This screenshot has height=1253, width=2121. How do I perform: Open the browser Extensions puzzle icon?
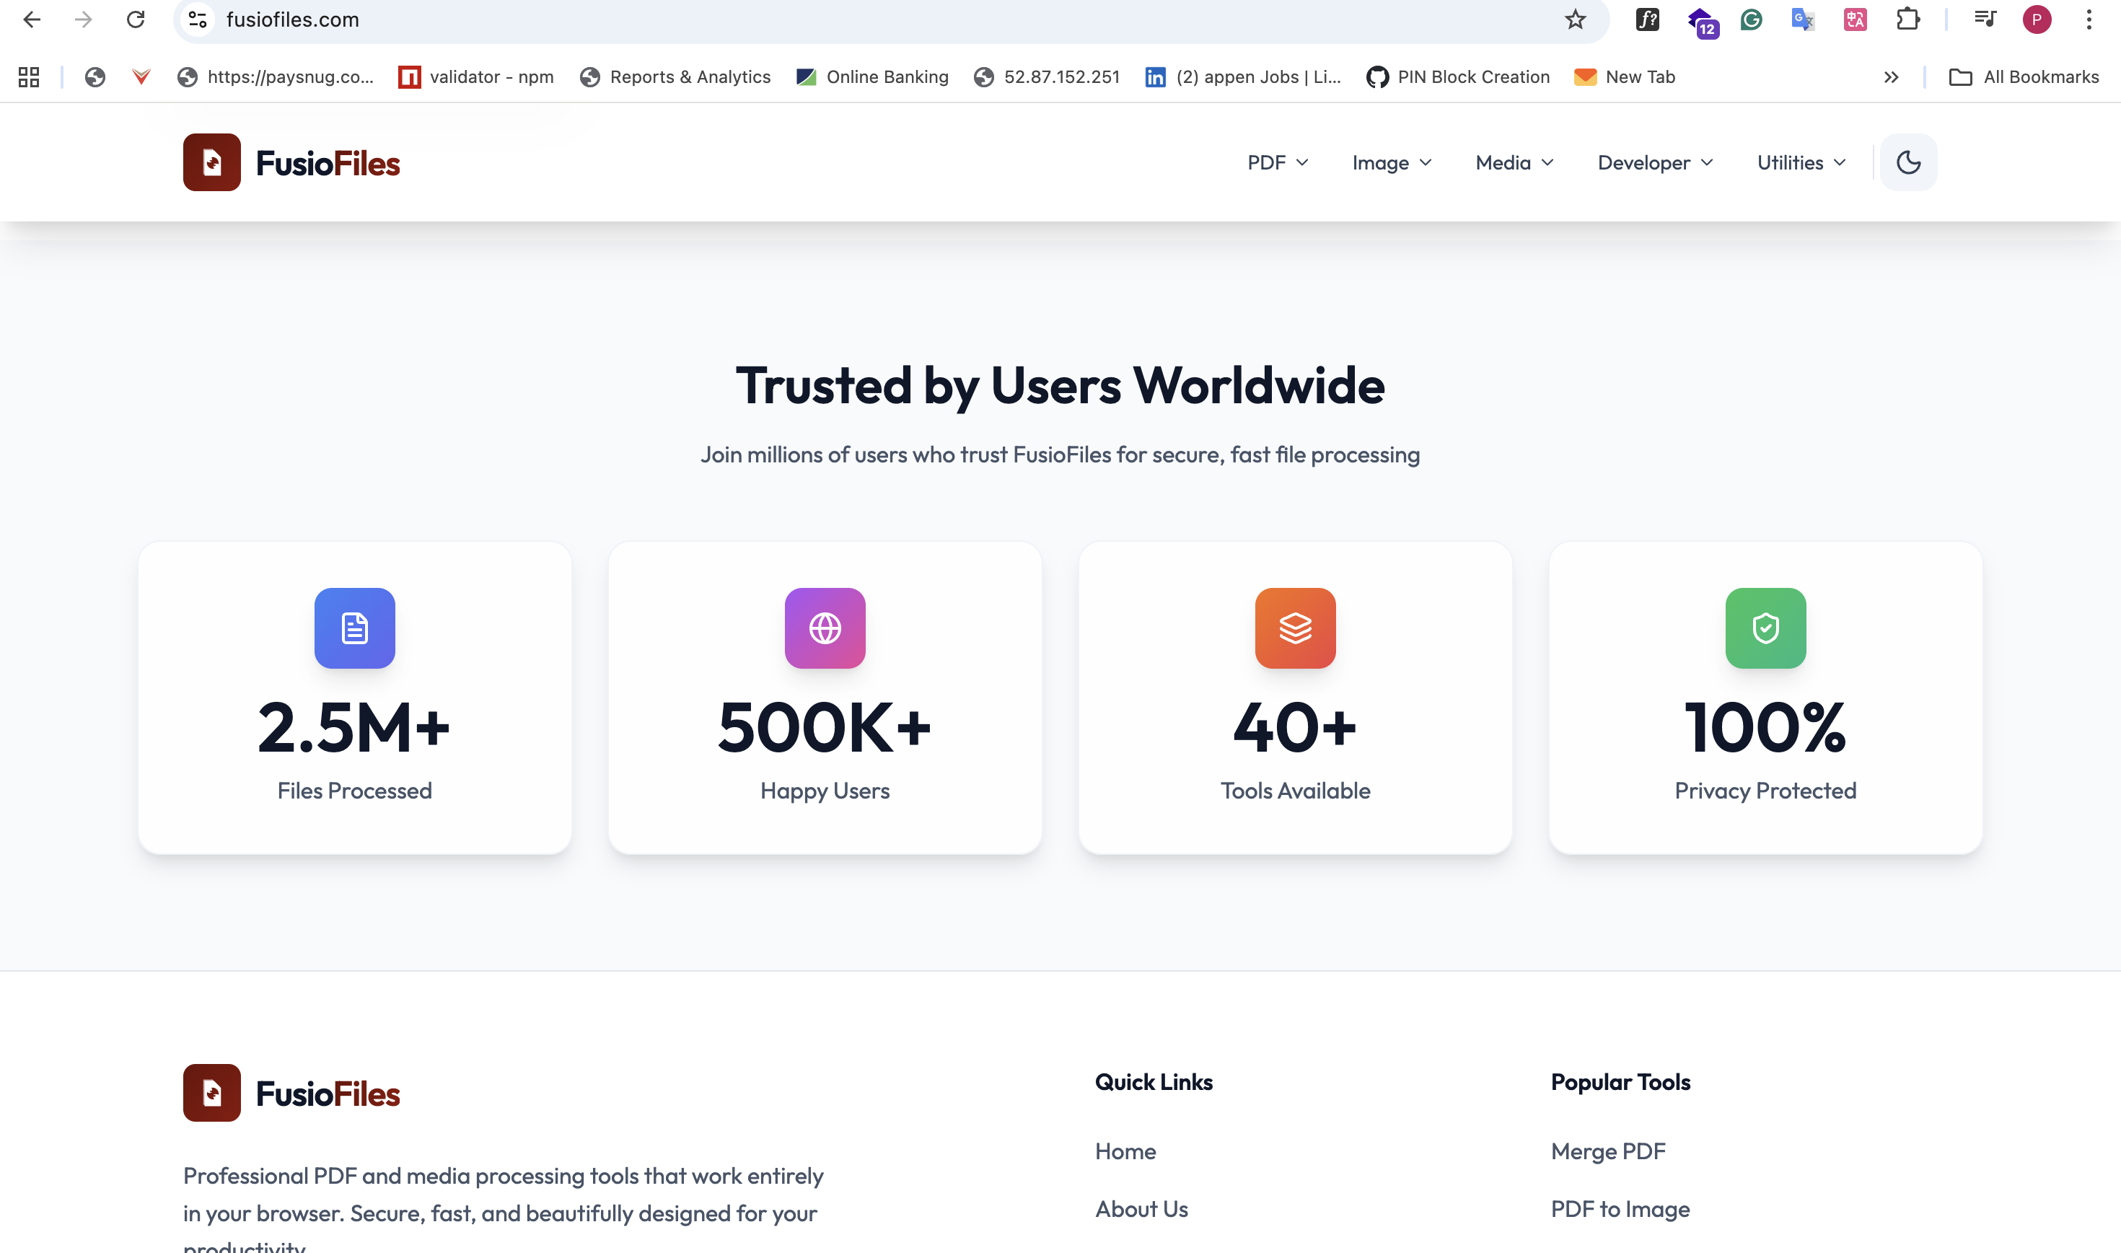(x=1907, y=19)
